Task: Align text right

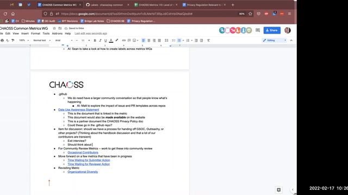Action: coord(154,41)
